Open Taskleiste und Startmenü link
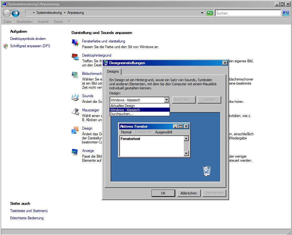The image size is (292, 235). pyautogui.click(x=29, y=211)
